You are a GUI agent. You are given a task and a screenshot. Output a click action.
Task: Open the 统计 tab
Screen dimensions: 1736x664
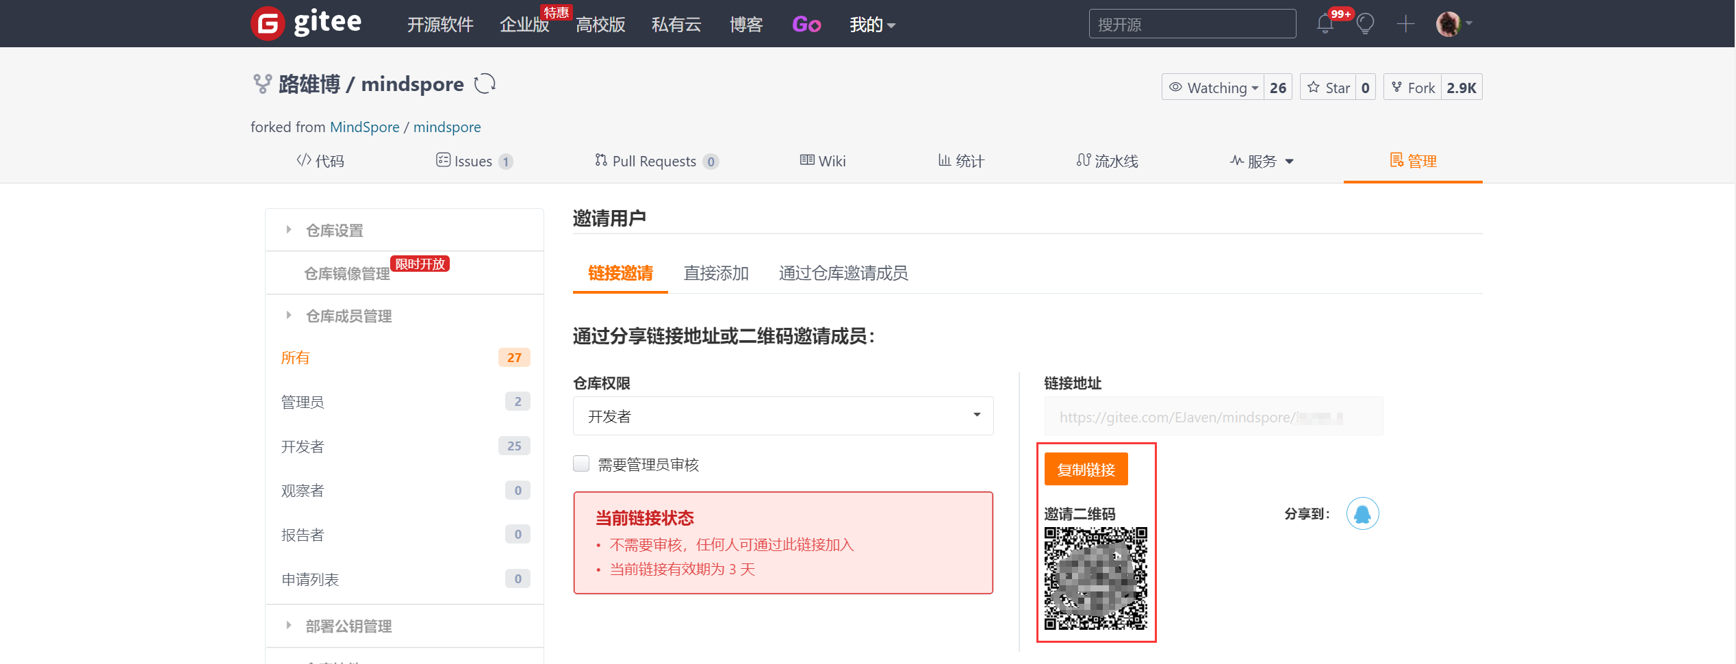[961, 161]
